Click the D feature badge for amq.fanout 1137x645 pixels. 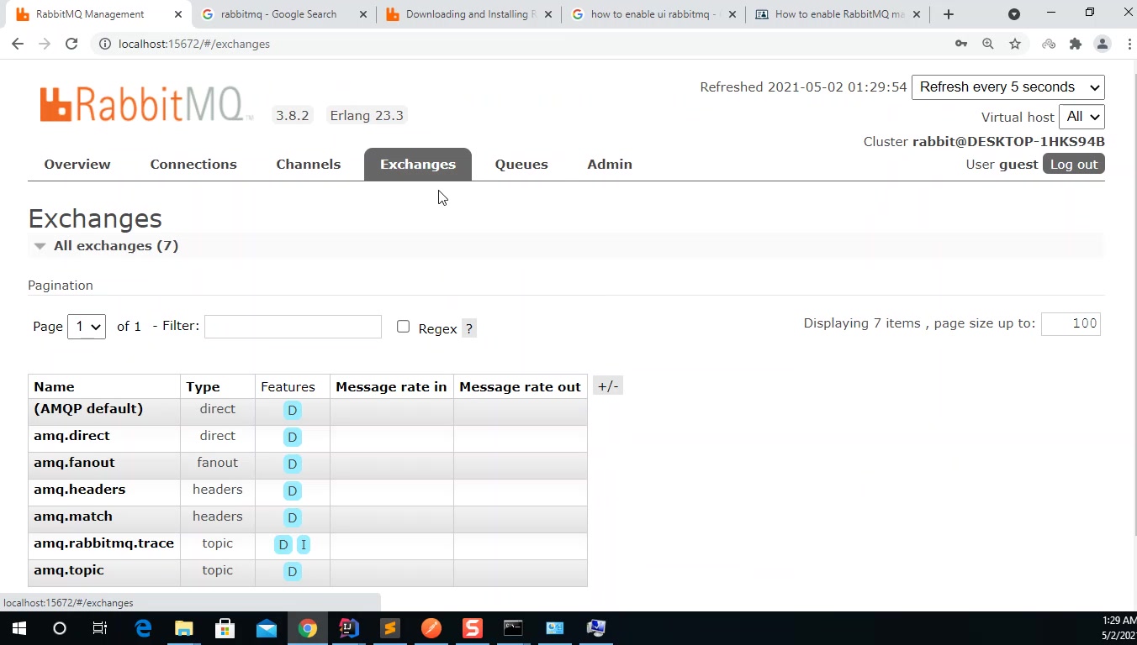(292, 464)
